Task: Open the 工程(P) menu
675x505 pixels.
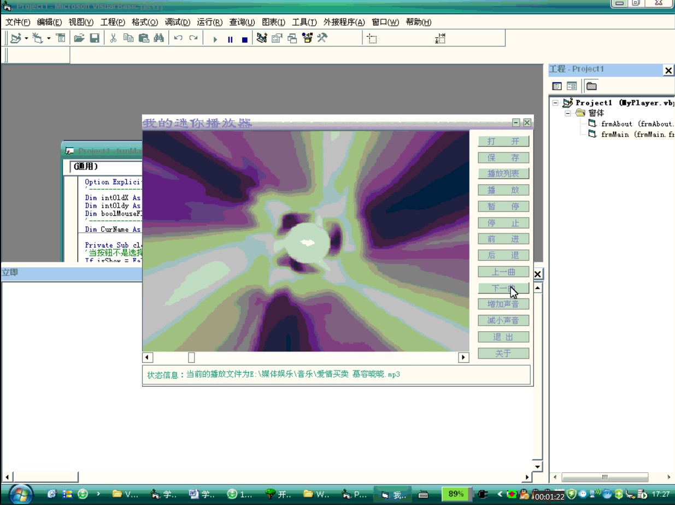Action: (x=113, y=22)
